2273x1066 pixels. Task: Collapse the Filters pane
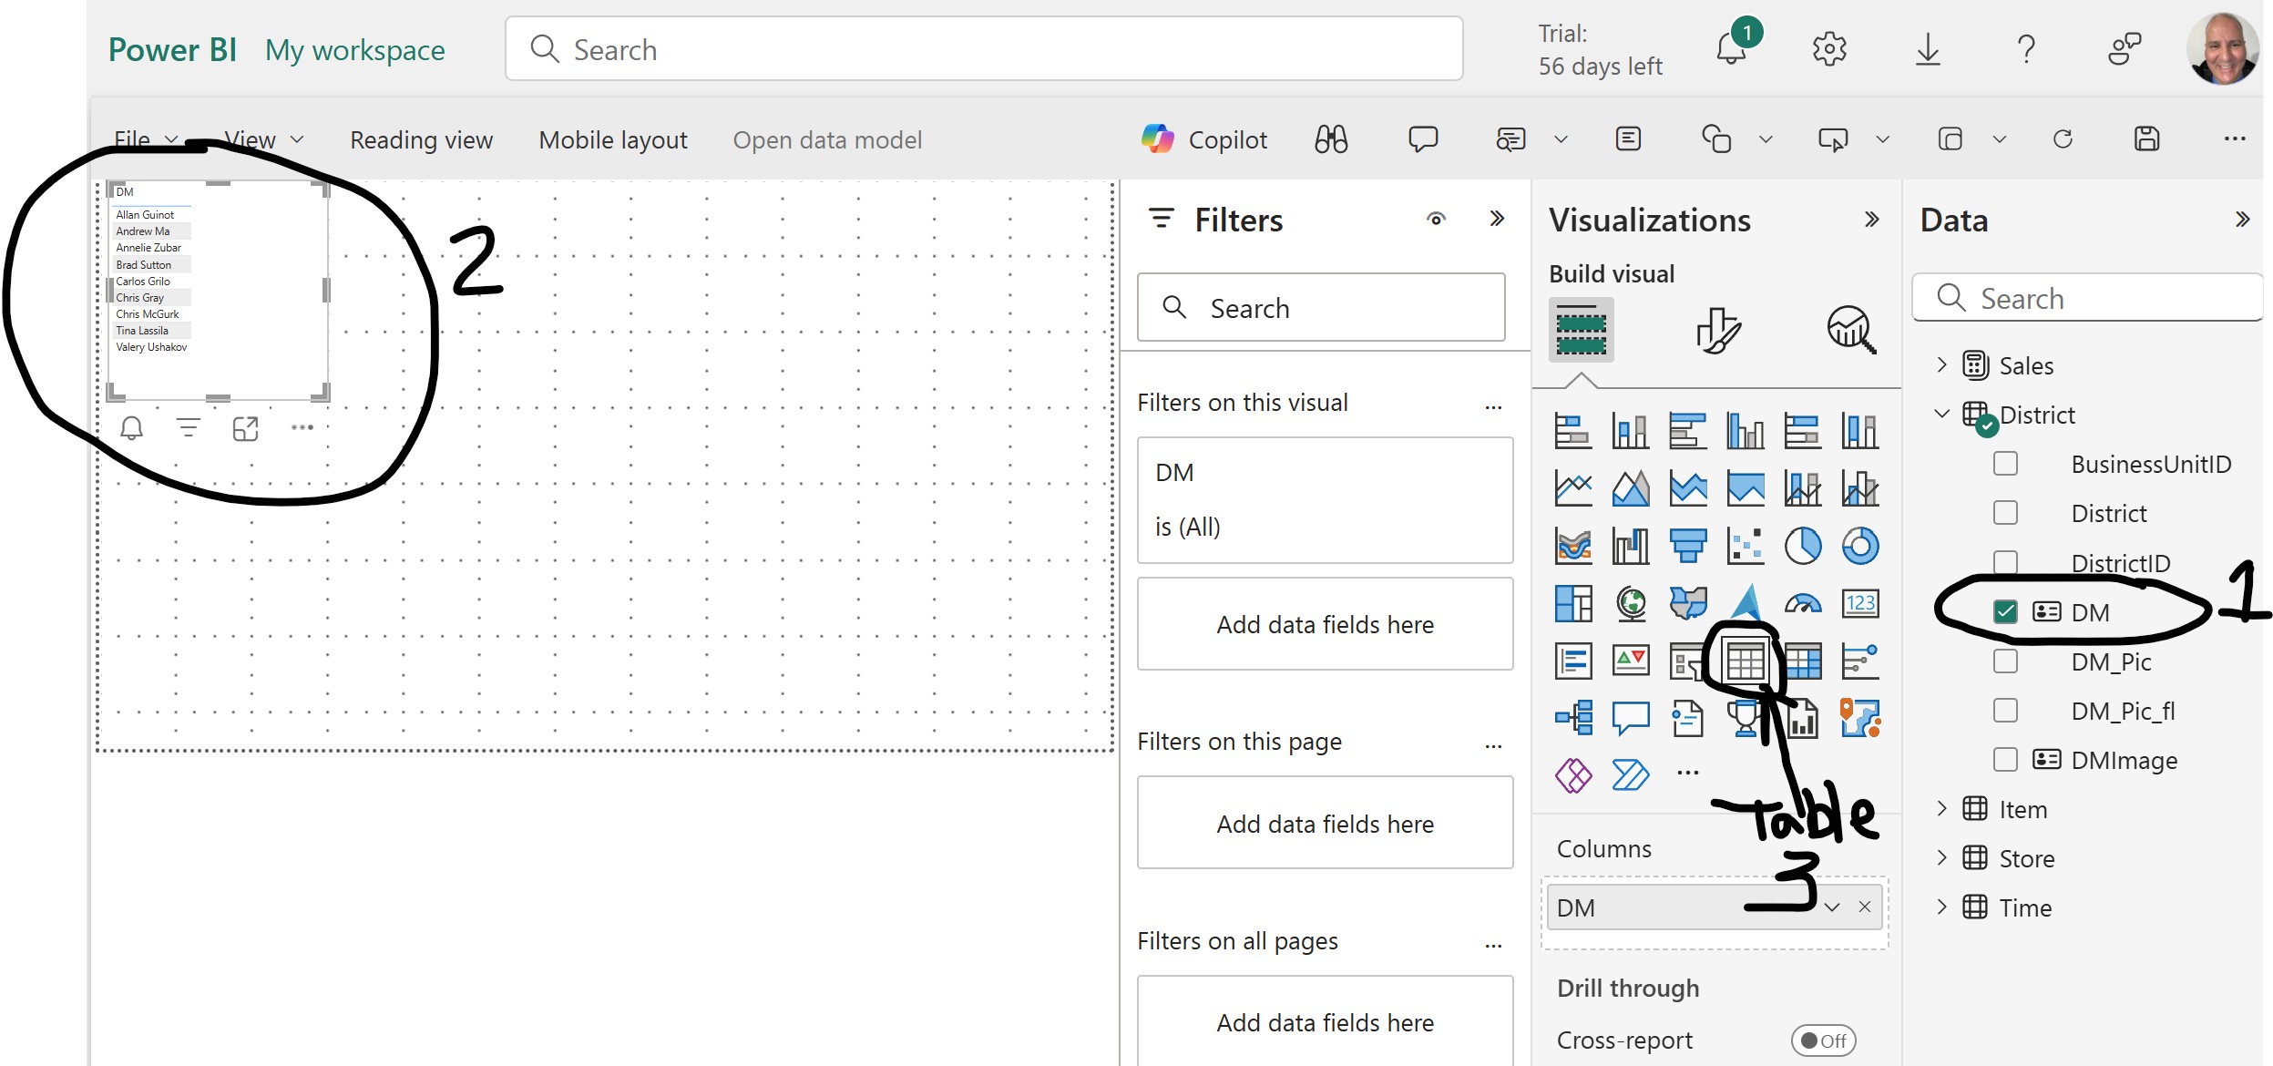1497,220
